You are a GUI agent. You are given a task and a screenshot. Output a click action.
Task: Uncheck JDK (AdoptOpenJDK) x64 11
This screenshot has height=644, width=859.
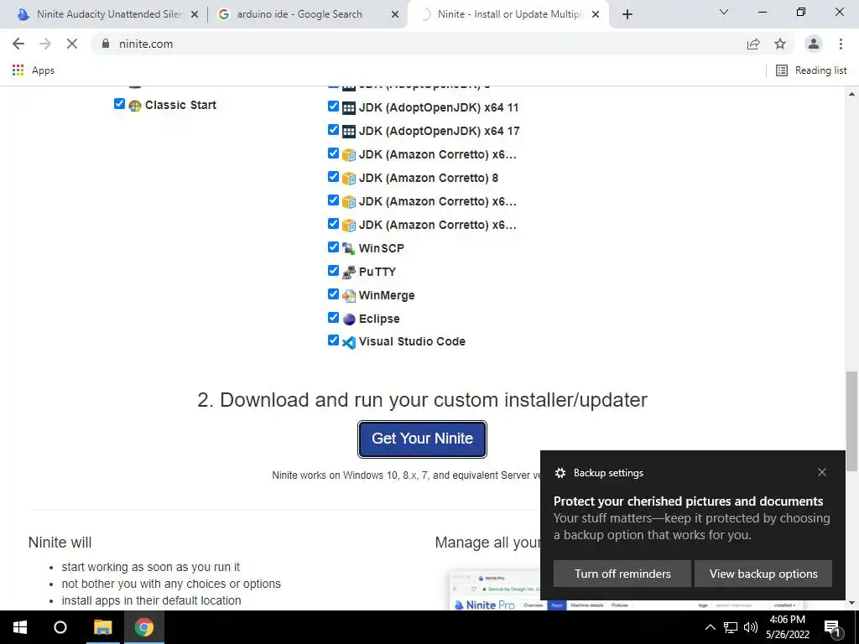pyautogui.click(x=333, y=106)
